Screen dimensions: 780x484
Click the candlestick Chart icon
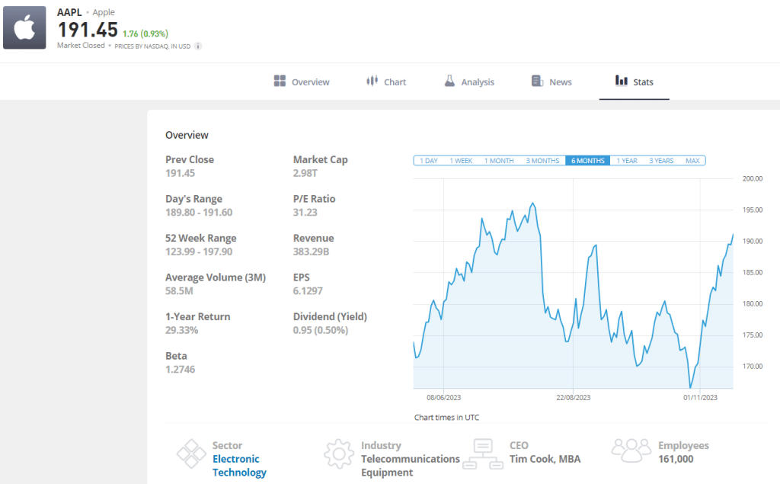(x=372, y=82)
